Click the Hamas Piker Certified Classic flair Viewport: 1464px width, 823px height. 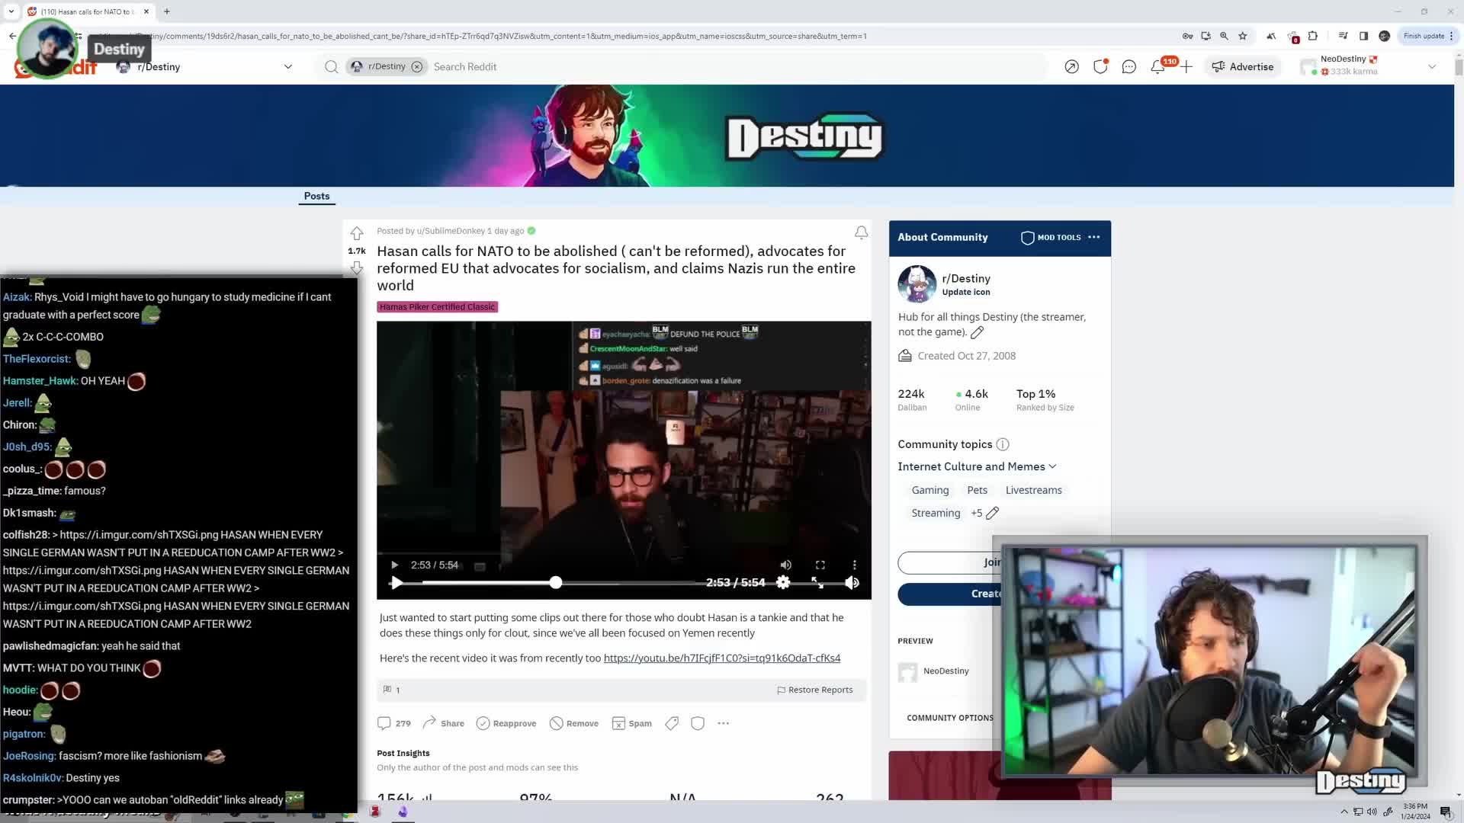[437, 307]
